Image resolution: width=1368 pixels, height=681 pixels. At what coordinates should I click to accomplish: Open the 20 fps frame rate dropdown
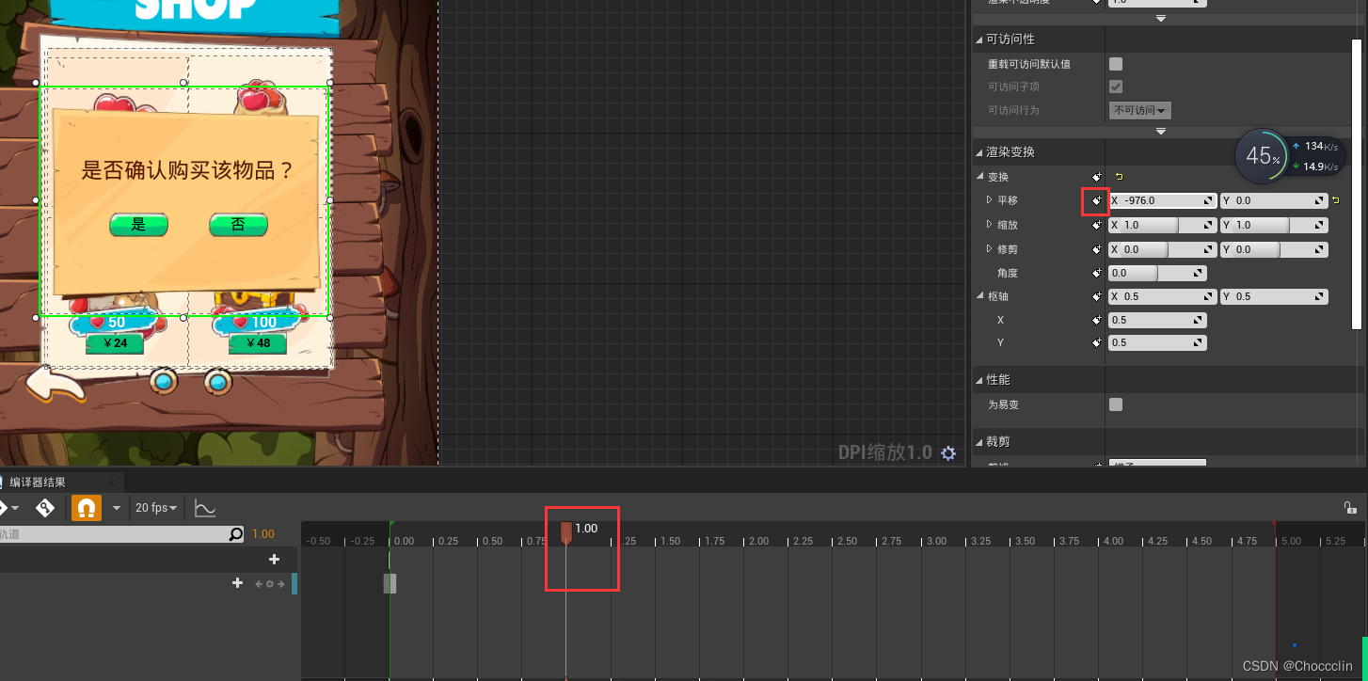tap(157, 508)
